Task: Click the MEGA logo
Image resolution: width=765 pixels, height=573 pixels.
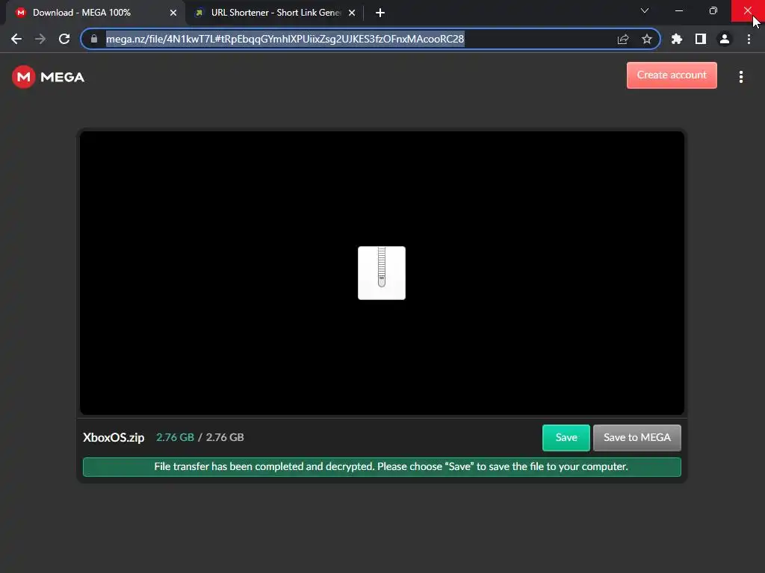Action: 49,77
